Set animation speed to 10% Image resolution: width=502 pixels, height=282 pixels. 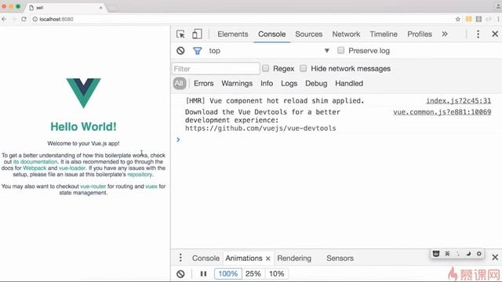click(x=277, y=273)
